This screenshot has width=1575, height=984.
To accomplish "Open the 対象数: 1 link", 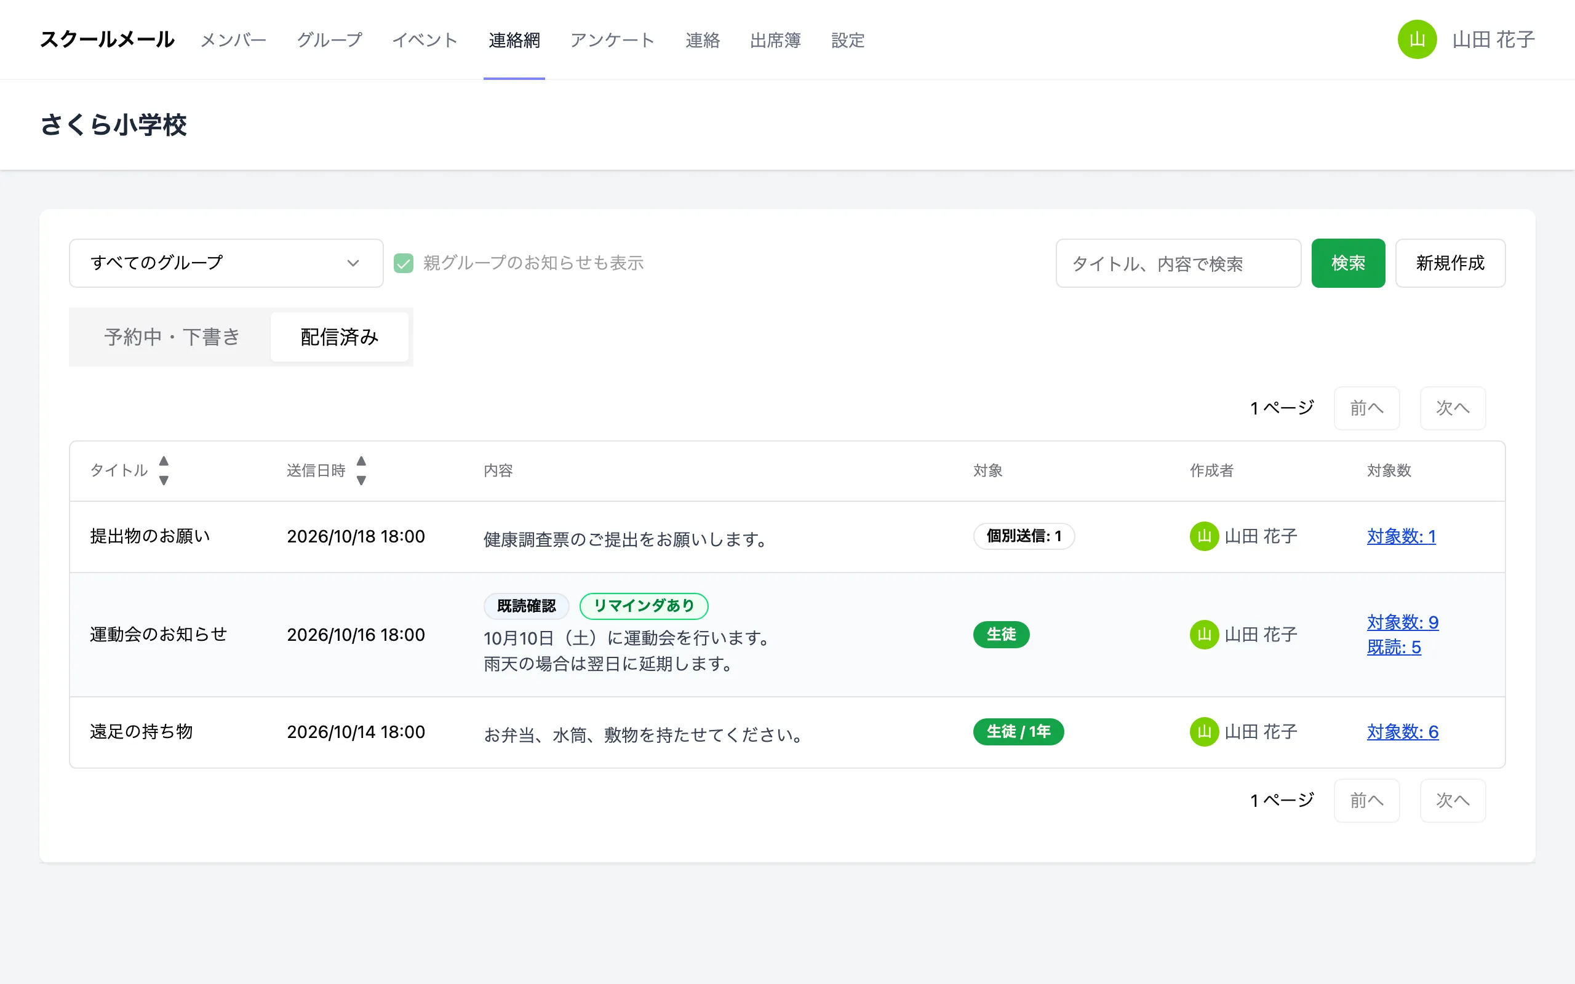I will pyautogui.click(x=1402, y=536).
